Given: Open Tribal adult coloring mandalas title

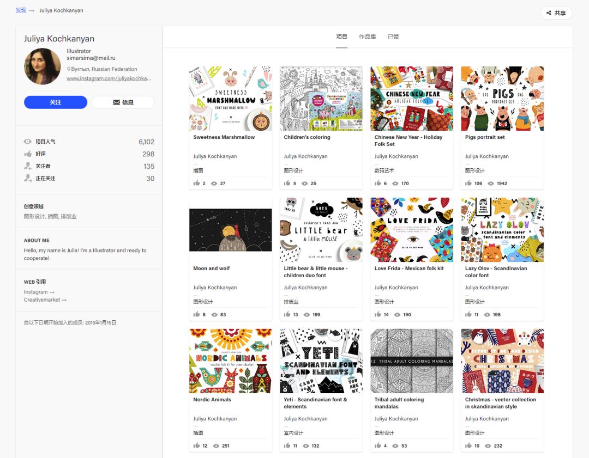Looking at the screenshot, I should [x=399, y=403].
